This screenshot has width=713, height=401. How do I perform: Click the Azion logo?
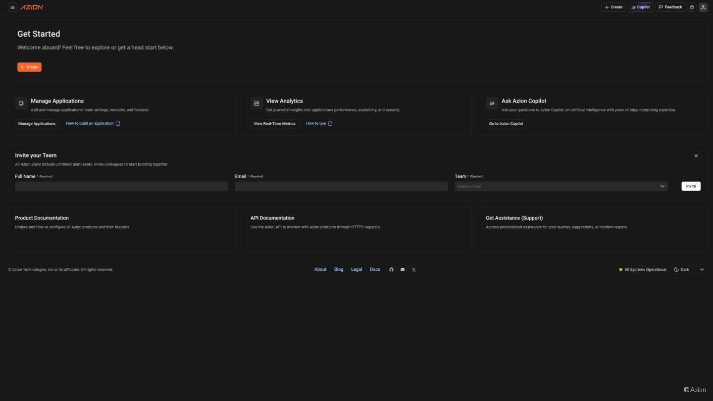(32, 7)
